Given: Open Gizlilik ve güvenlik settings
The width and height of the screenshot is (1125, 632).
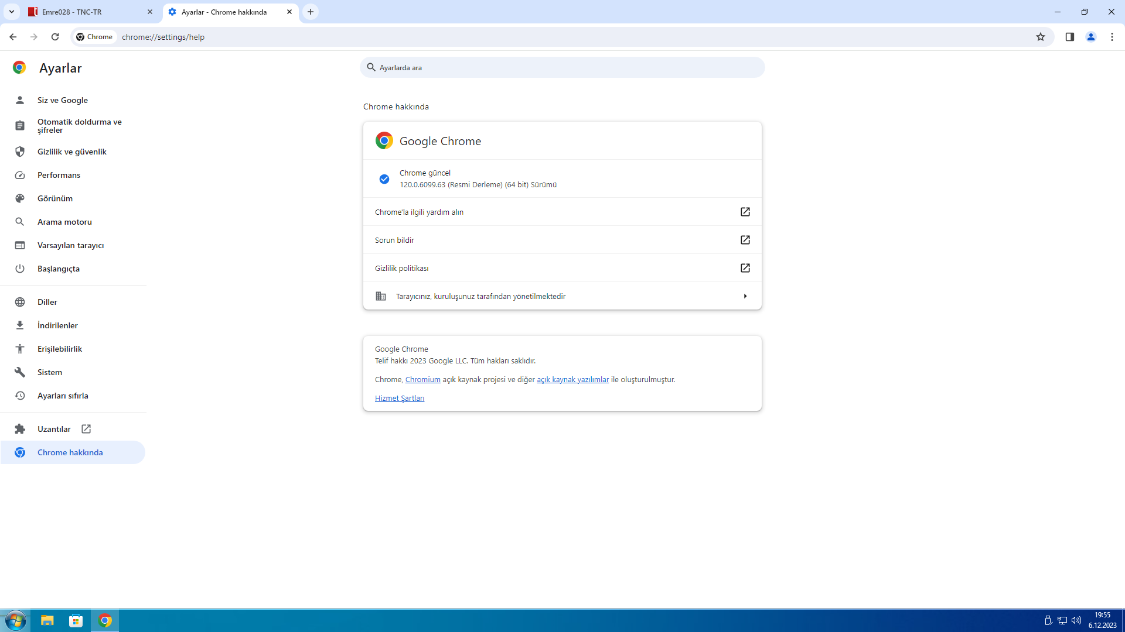Looking at the screenshot, I should pyautogui.click(x=73, y=152).
